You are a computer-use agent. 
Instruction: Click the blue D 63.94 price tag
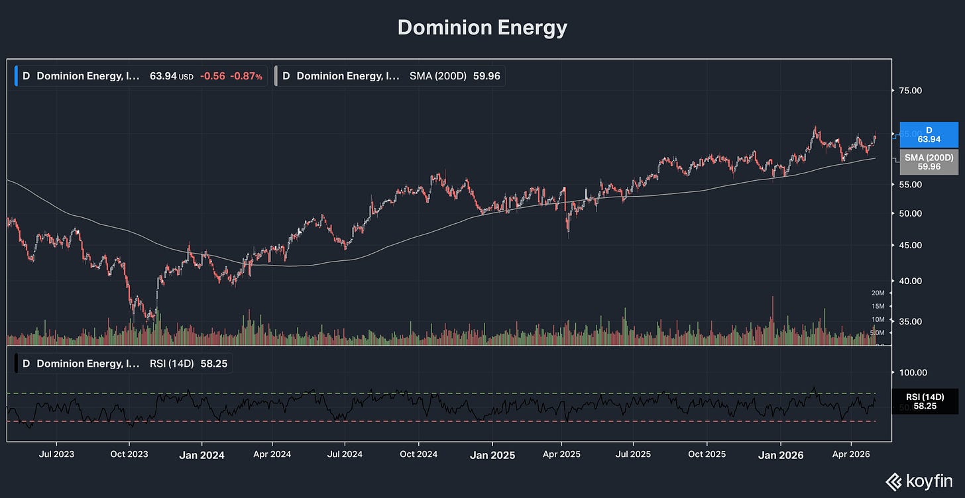click(x=929, y=134)
